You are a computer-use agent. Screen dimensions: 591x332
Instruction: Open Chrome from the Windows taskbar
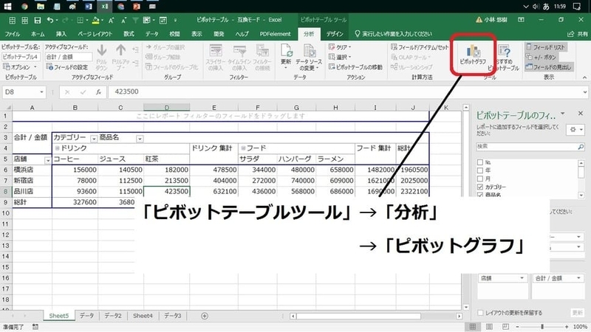coord(24,7)
